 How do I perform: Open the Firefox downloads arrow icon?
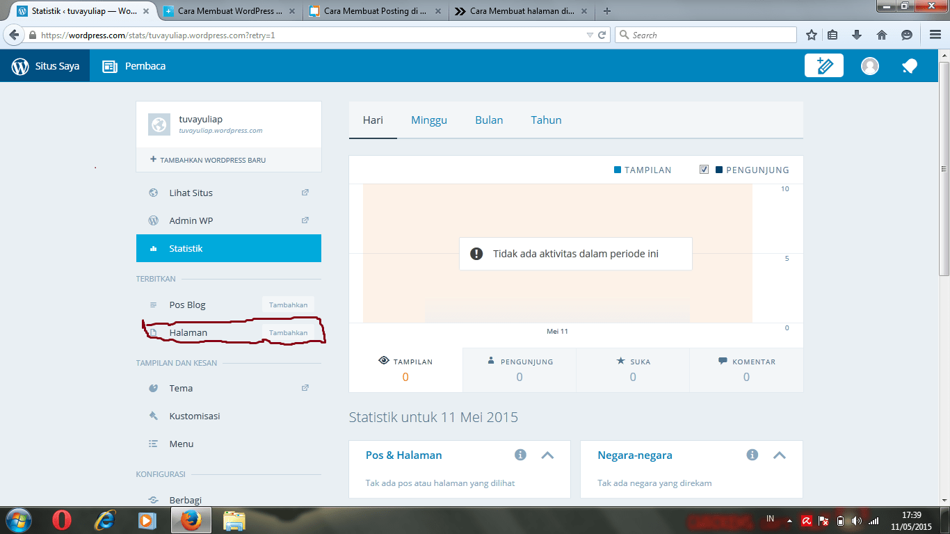coord(857,35)
